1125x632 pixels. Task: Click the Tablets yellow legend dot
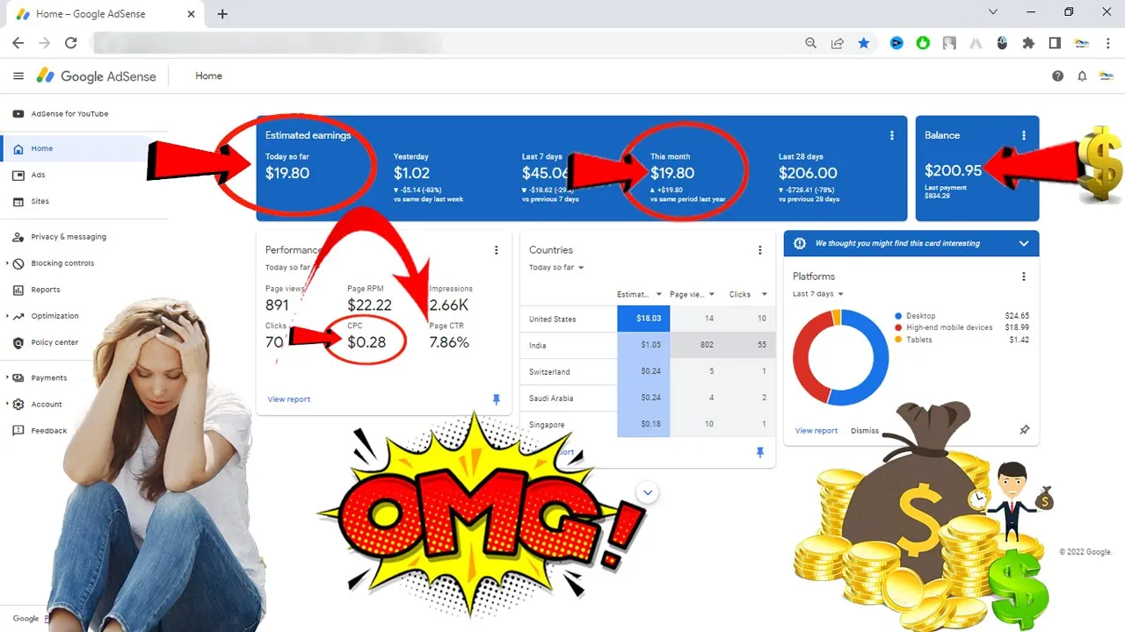point(898,340)
